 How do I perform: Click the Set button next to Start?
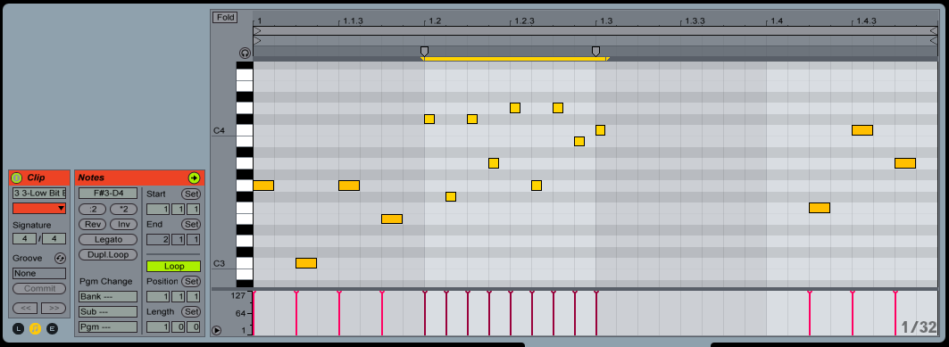191,194
